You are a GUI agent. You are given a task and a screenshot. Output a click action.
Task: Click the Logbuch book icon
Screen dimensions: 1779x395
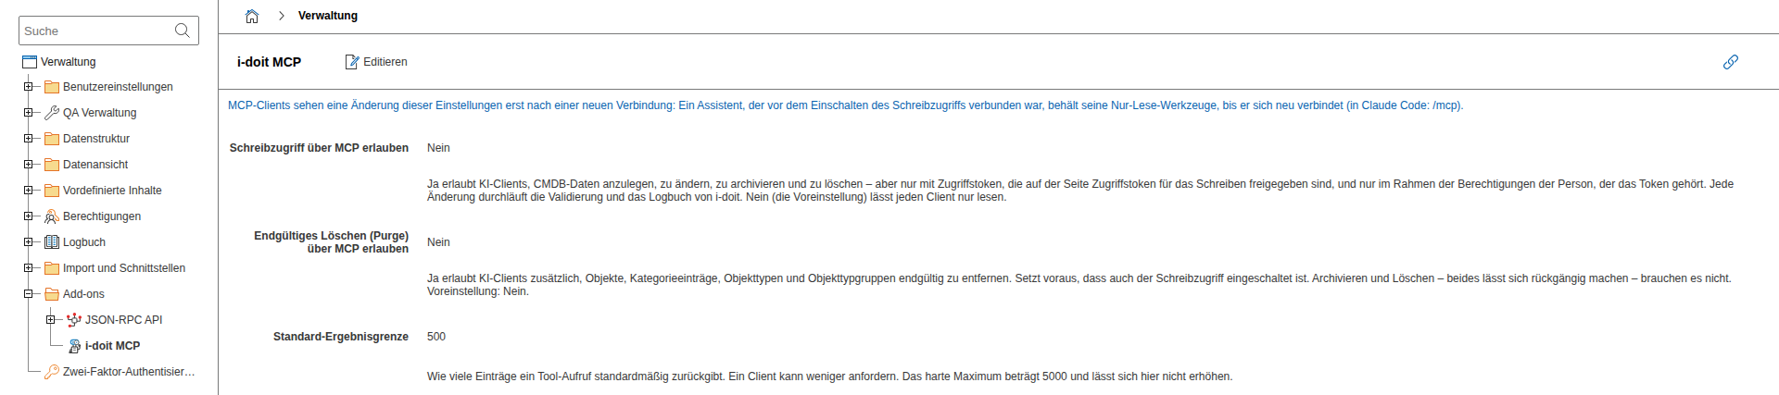point(52,242)
